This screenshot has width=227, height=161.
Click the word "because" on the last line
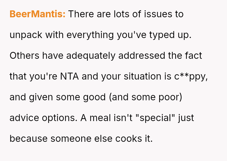(x=29, y=139)
